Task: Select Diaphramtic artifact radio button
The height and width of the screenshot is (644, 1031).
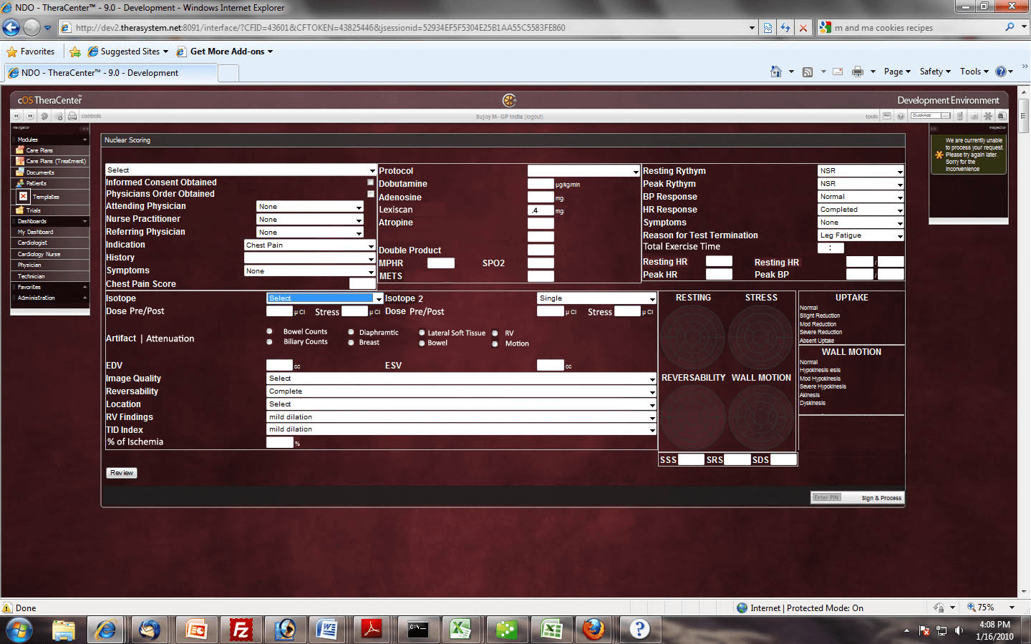Action: click(351, 332)
